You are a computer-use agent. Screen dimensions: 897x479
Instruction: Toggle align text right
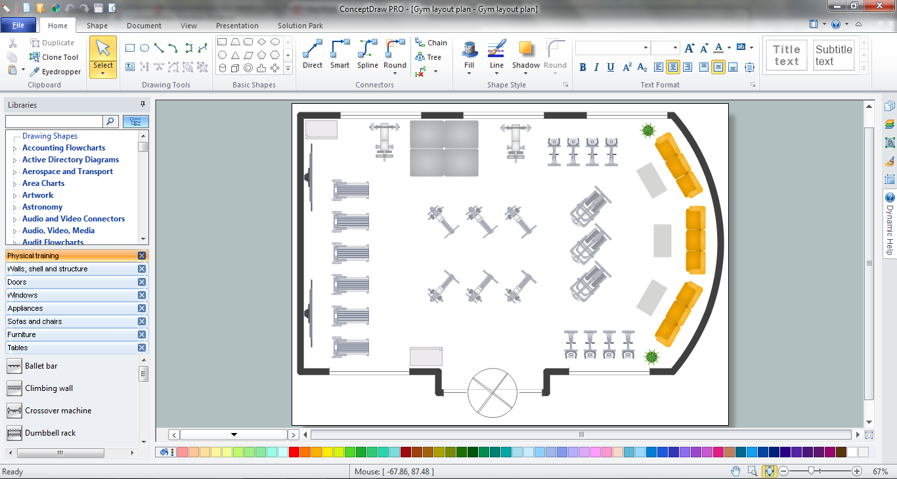687,67
